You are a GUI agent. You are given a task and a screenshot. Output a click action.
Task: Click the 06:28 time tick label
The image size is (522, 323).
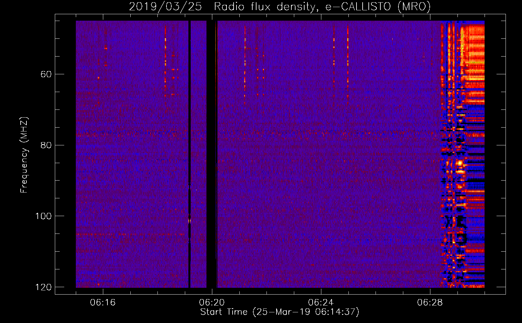pyautogui.click(x=430, y=303)
